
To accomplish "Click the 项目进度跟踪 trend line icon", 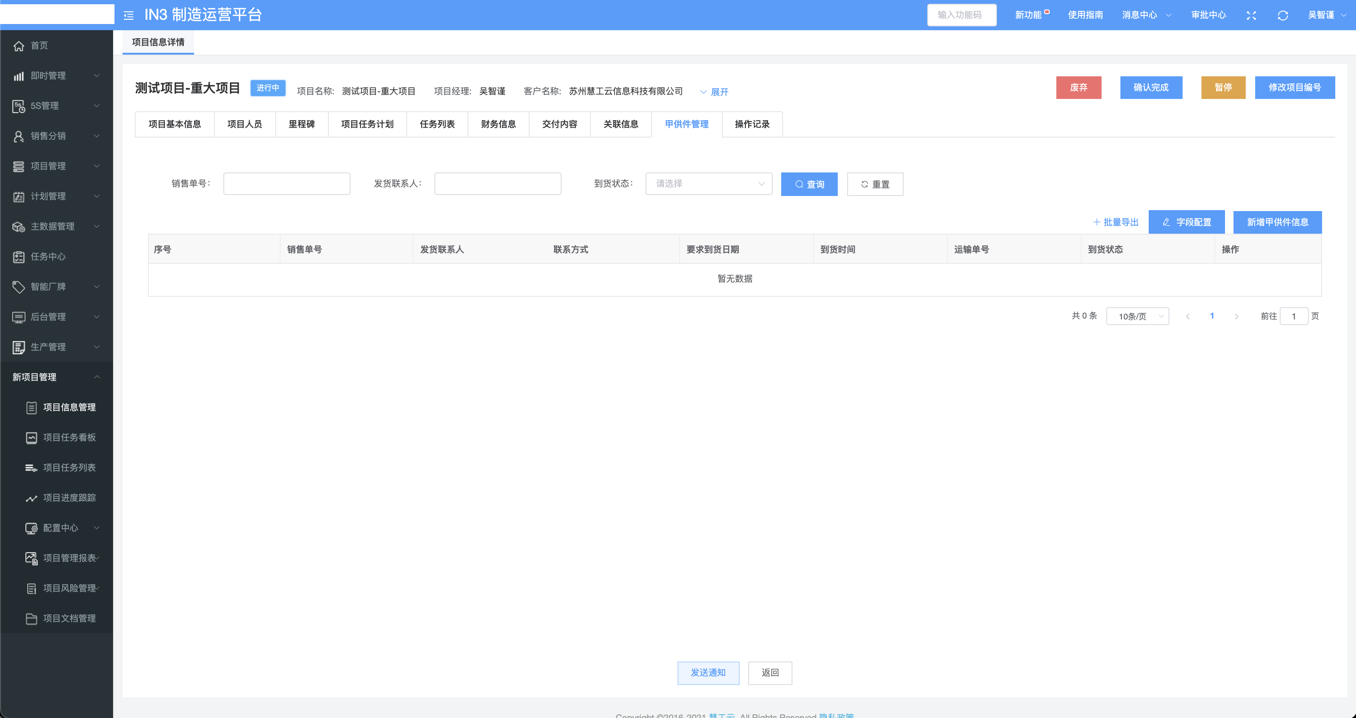I will click(32, 498).
